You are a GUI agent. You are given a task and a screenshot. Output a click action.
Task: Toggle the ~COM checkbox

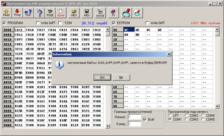[60, 23]
